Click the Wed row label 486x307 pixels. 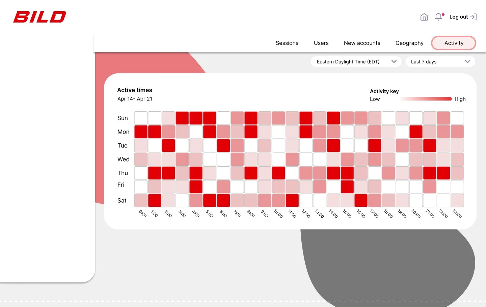pos(124,159)
